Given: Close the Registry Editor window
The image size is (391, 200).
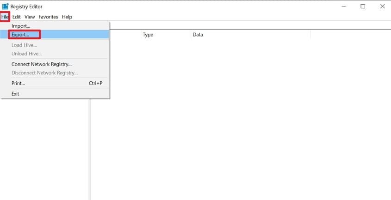Looking at the screenshot, I should coord(382,6).
